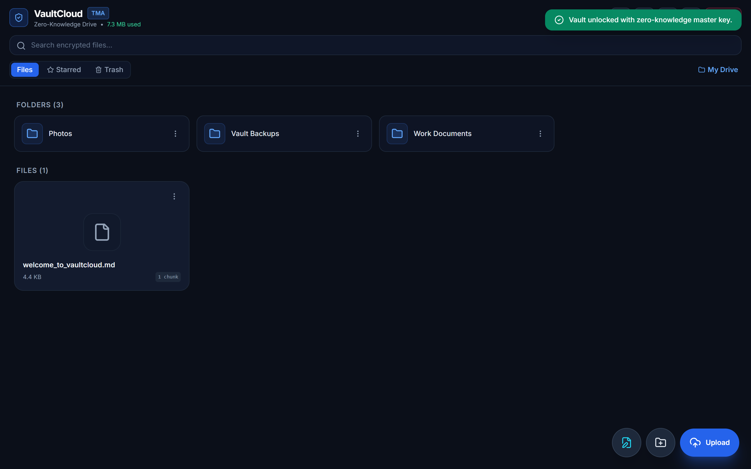This screenshot has width=751, height=469.
Task: Click the Zero-Knowledge Drive subtitle
Action: click(x=65, y=25)
